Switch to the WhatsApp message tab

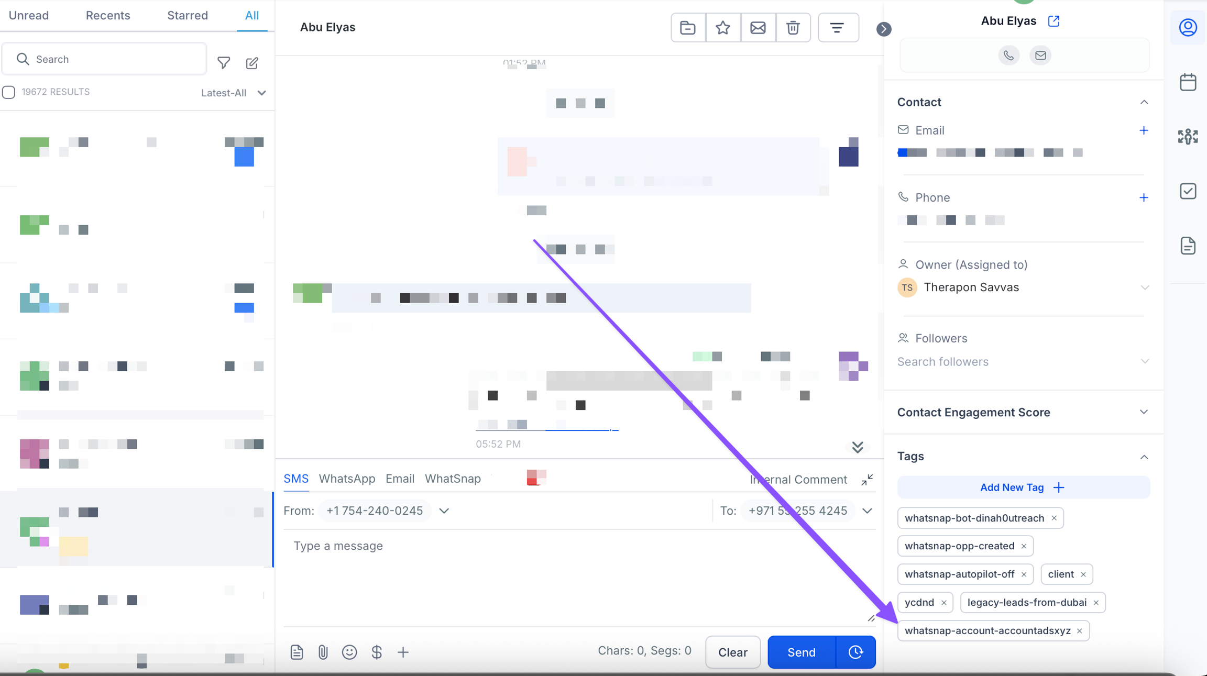click(347, 479)
